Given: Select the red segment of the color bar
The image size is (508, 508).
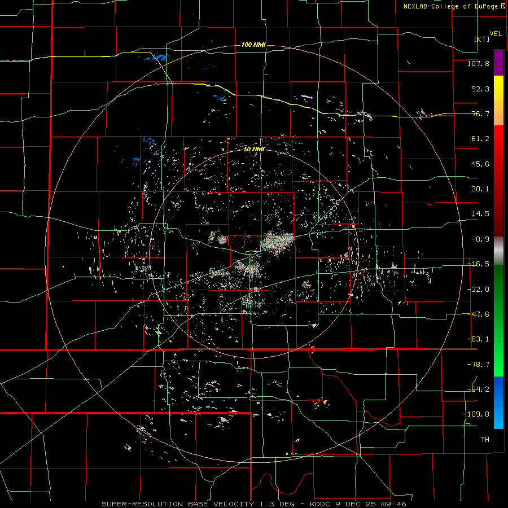Looking at the screenshot, I should (x=498, y=181).
